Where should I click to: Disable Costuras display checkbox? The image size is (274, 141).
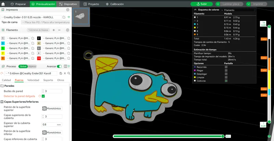coord(226,81)
